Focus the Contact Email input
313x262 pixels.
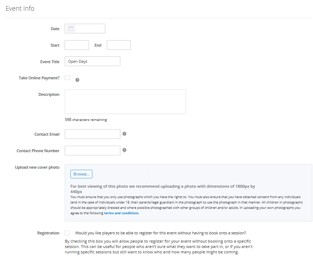(x=92, y=134)
